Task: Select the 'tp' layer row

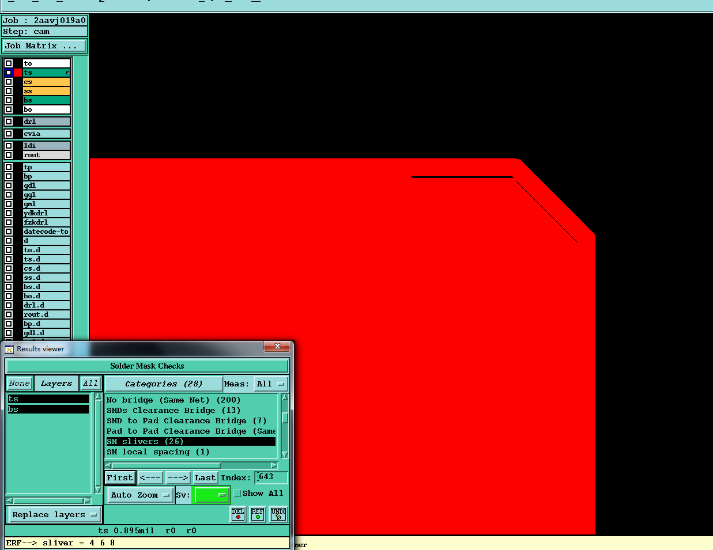Action: (46, 168)
